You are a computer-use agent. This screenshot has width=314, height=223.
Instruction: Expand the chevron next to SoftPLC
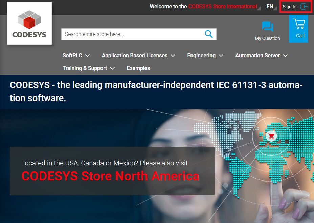(x=87, y=56)
